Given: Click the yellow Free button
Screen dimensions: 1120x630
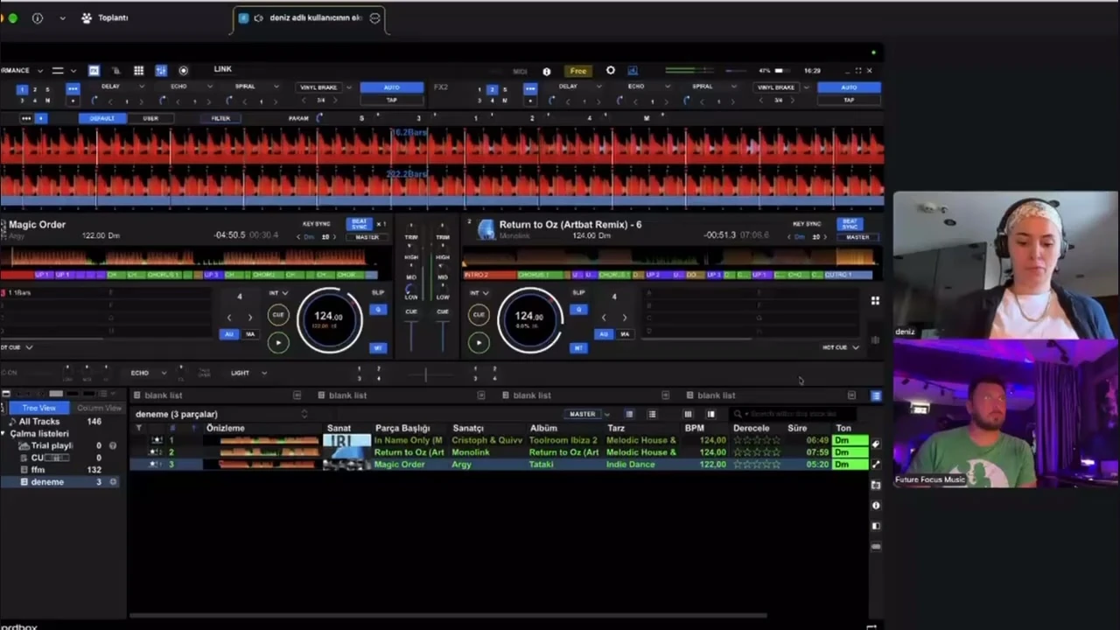Looking at the screenshot, I should 578,71.
